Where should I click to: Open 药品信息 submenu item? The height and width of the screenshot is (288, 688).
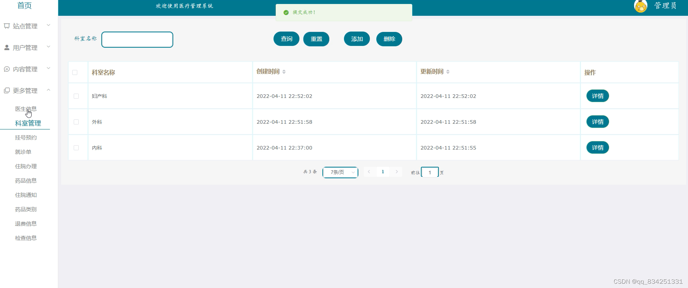tap(26, 180)
